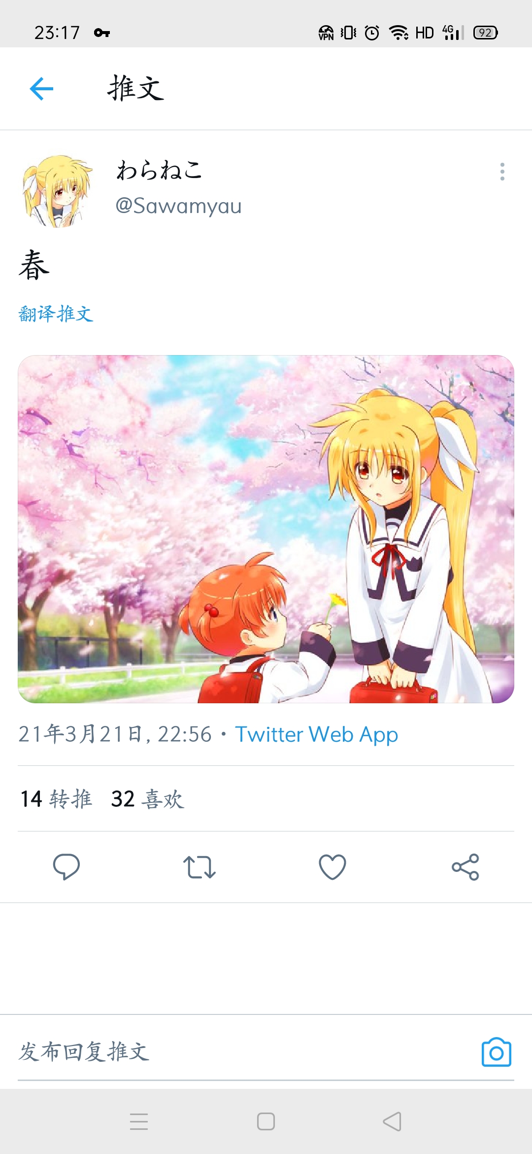Open the cherry blossom artwork image
Screen dimensions: 532x1154
[x=266, y=529]
